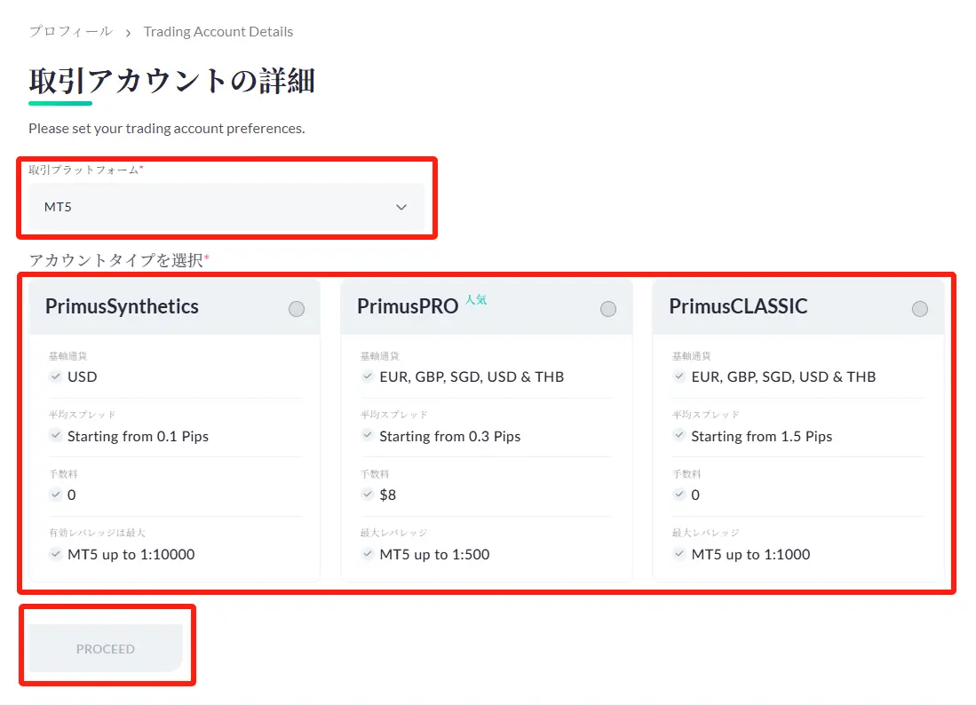This screenshot has width=976, height=705.
Task: Click checkmark beside Starting from 0.1 Pips
Action: (x=56, y=436)
